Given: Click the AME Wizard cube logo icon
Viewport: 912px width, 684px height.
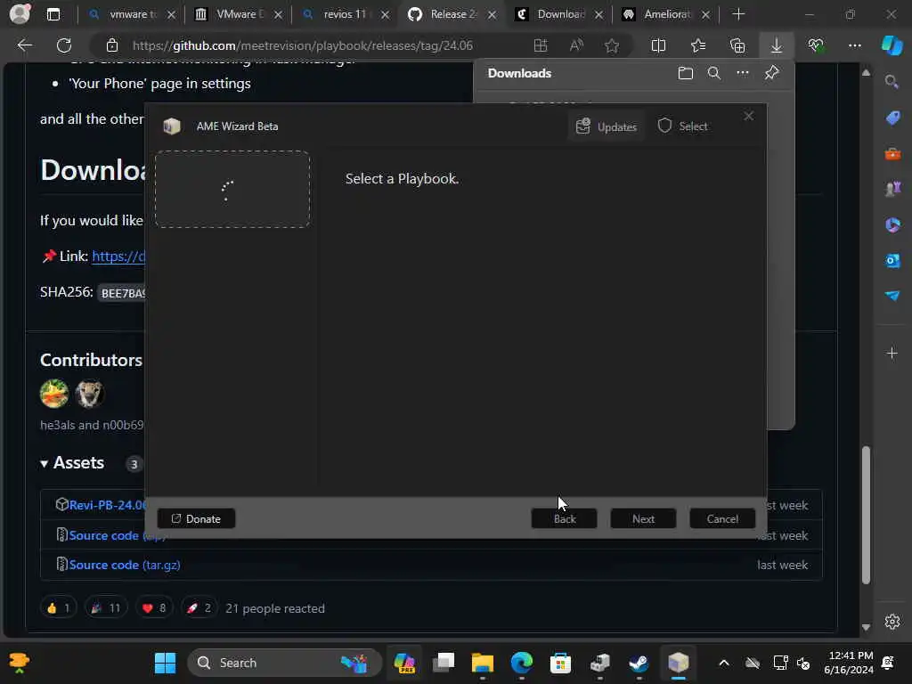Looking at the screenshot, I should (x=172, y=126).
